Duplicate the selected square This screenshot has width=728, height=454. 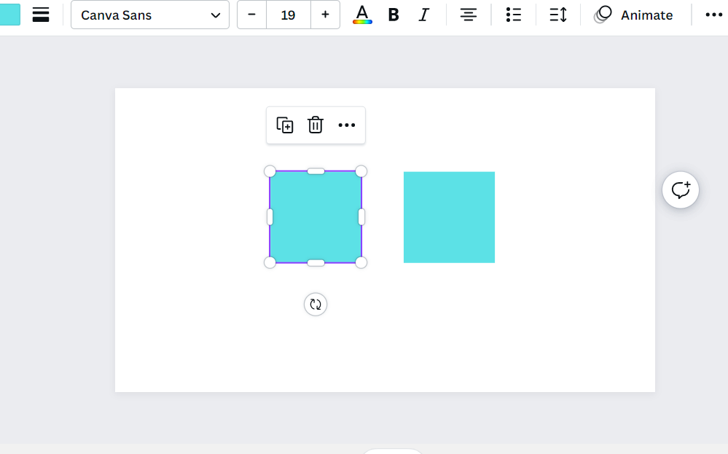[x=285, y=125]
